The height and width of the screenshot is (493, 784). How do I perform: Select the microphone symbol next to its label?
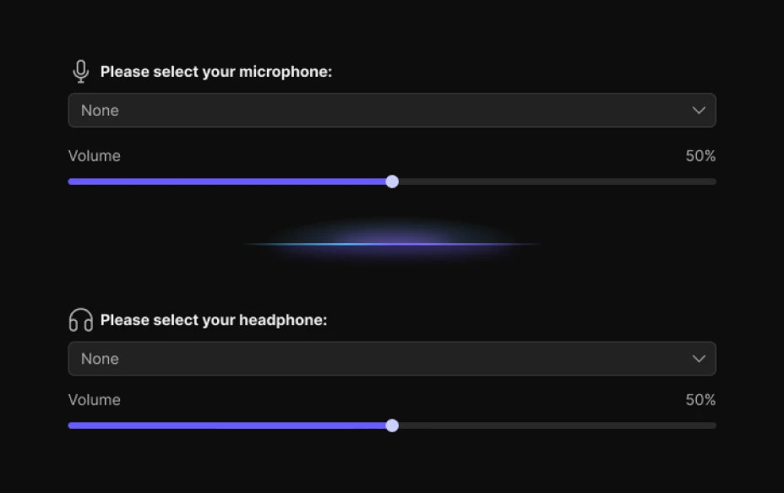coord(80,70)
